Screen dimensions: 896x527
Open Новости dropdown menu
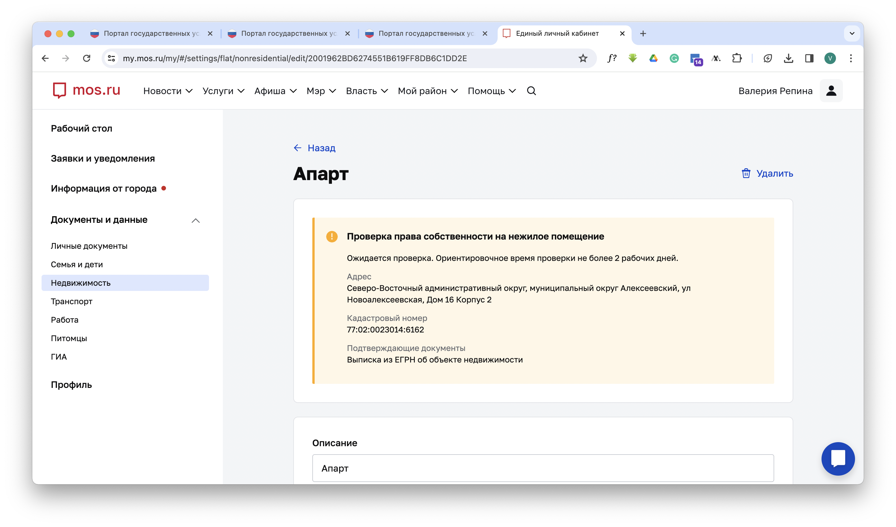tap(168, 91)
